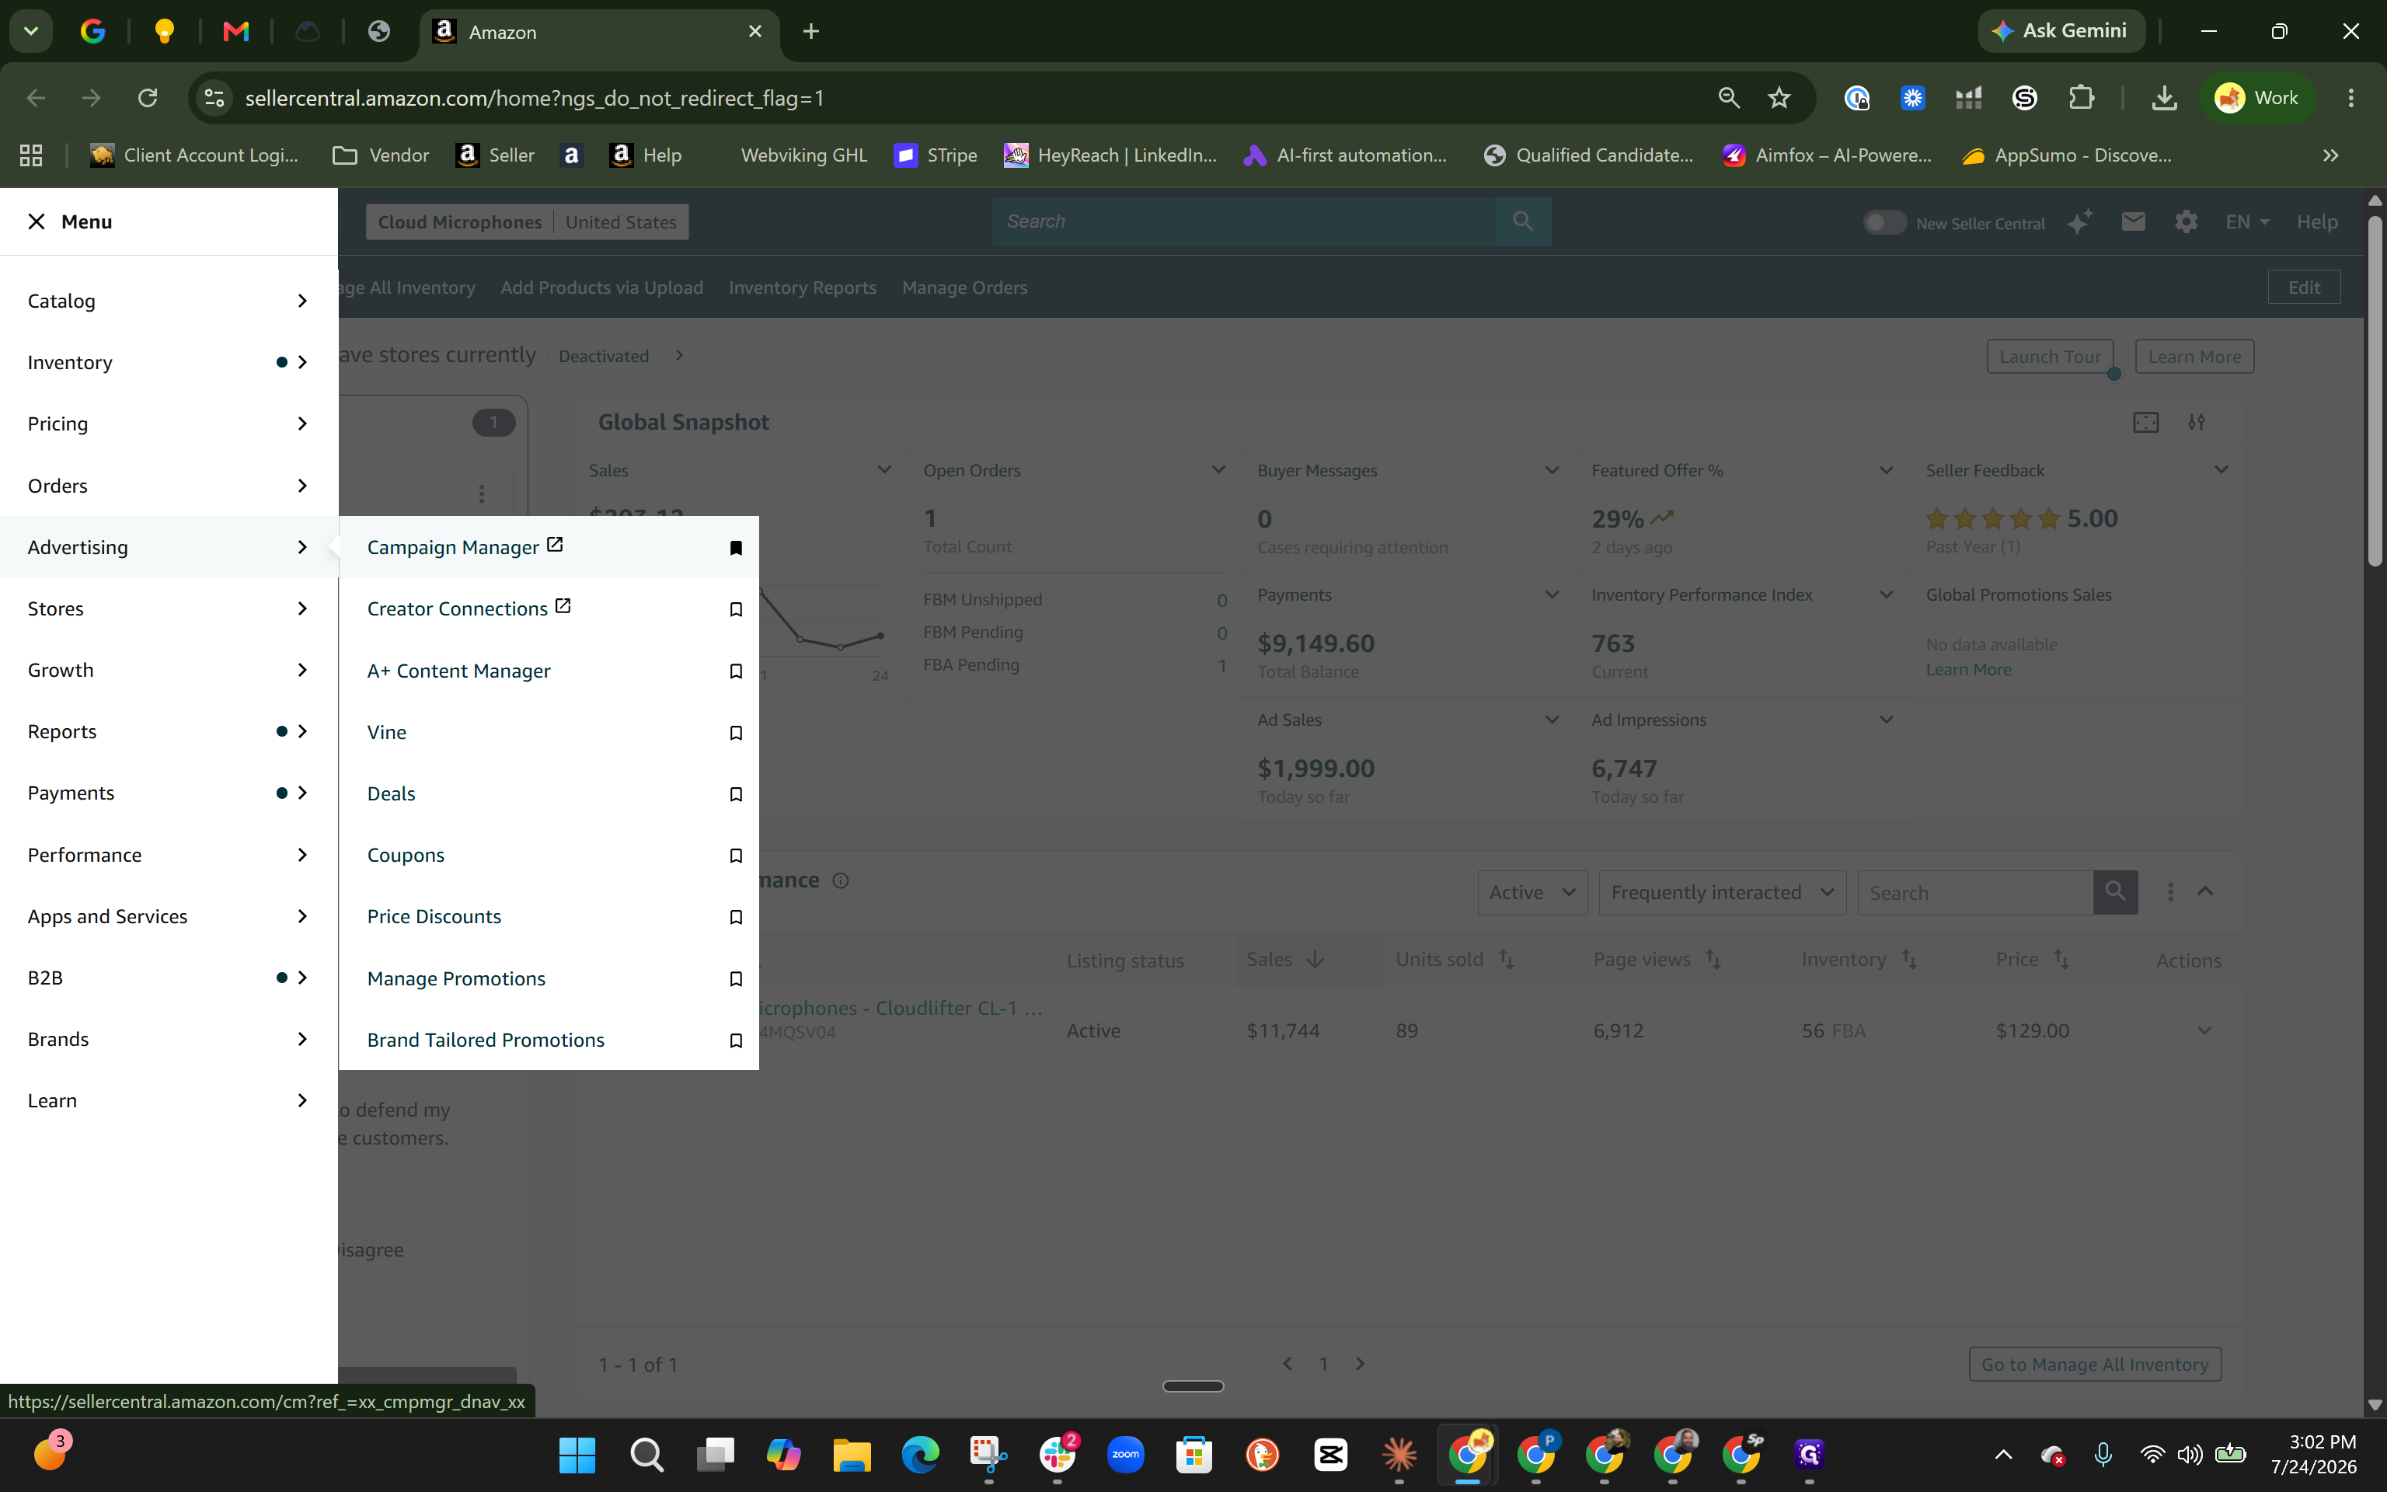
Task: Expand the Global Snapshot fullscreen icon
Action: 2145,422
